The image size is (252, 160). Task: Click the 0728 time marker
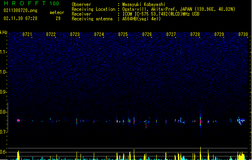click(195, 34)
